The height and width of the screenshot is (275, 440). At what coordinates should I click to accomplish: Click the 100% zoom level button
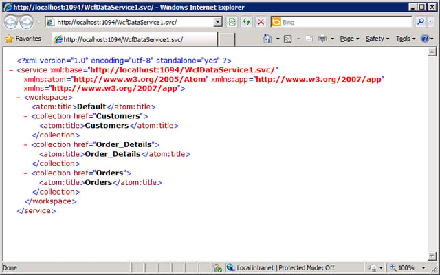click(x=403, y=268)
